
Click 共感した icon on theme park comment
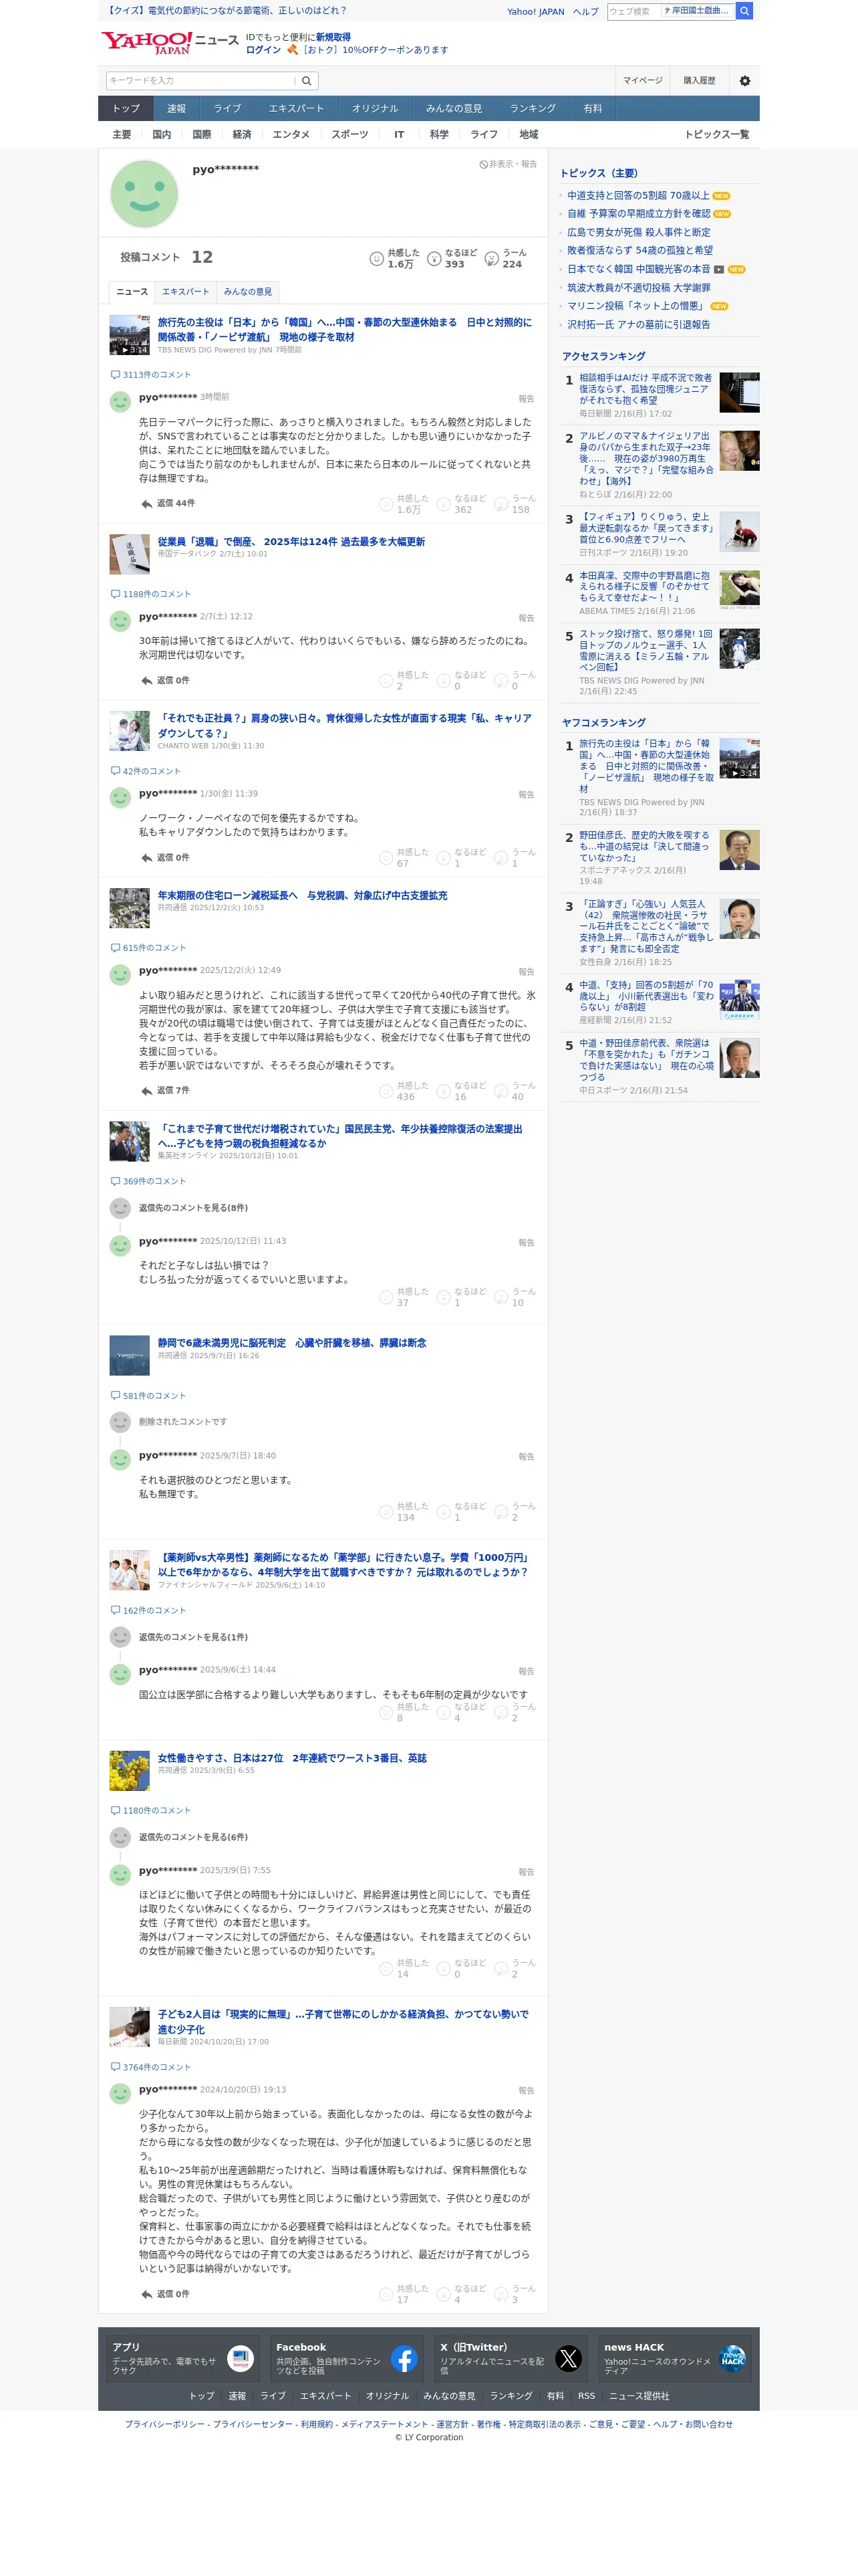386,504
